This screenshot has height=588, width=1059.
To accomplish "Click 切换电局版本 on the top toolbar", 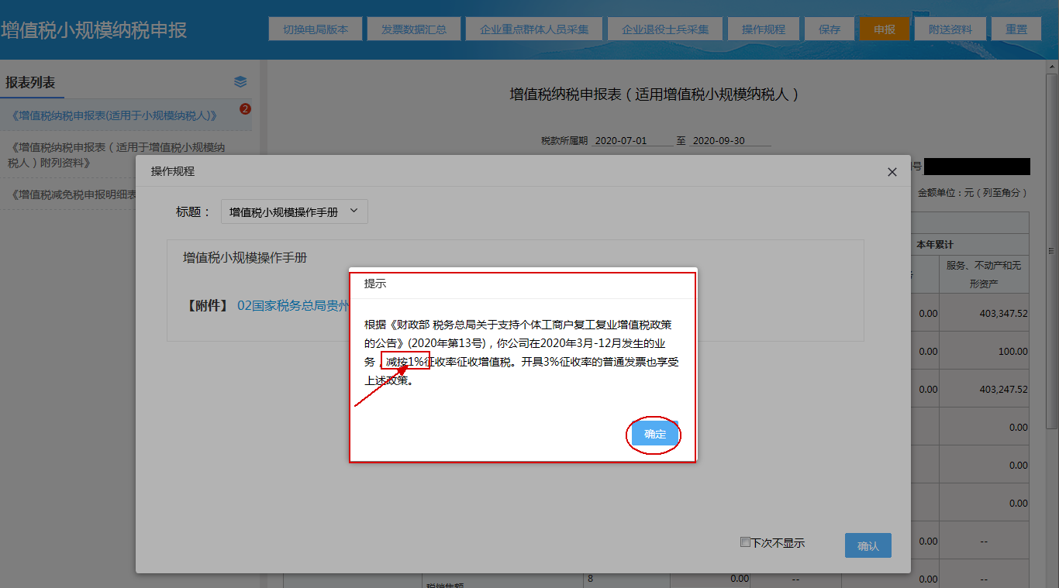I will 315,29.
